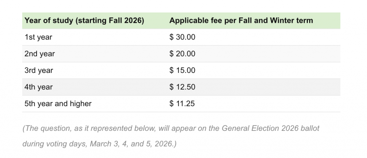This screenshot has width=367, height=158.
Task: Click the "3rd year" row label
Action: pyautogui.click(x=39, y=70)
